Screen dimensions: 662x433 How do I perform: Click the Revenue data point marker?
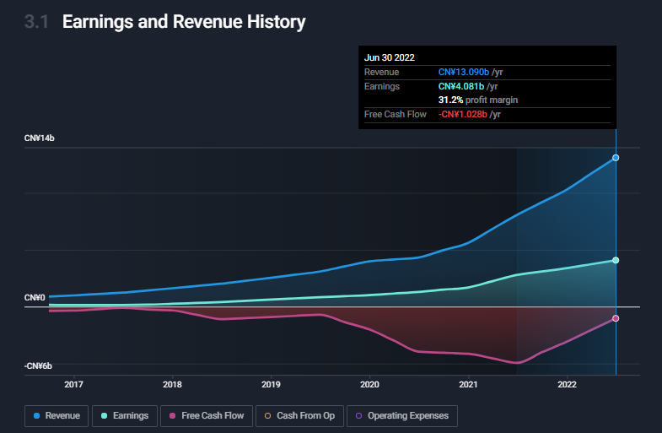(616, 158)
